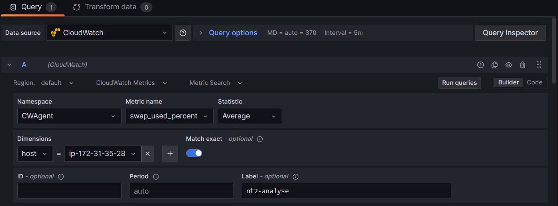Open the host dimension key dropdown

coord(35,154)
